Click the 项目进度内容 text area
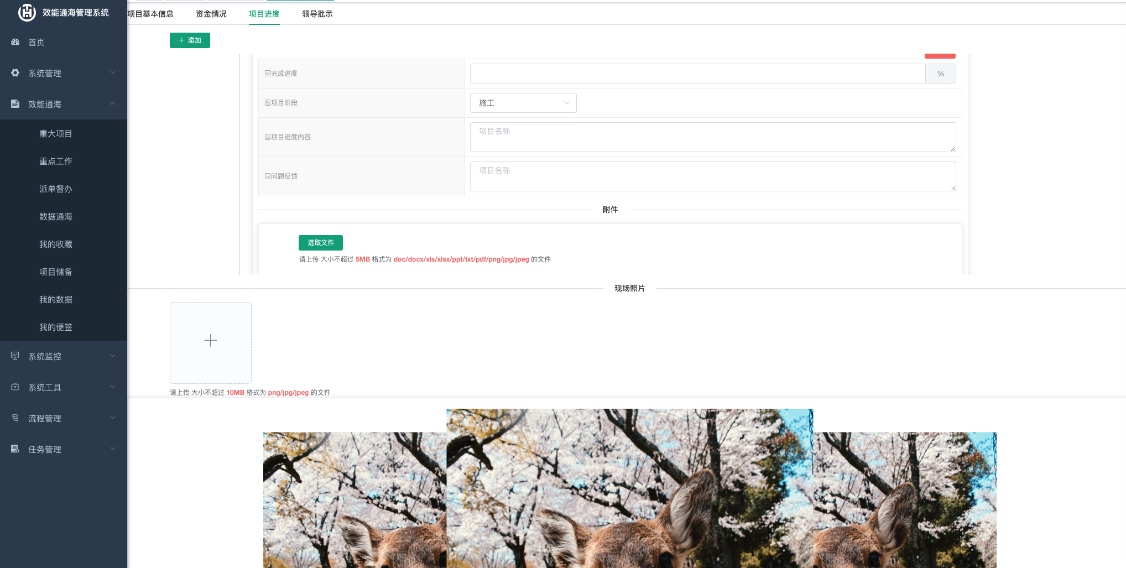The image size is (1126, 568). (x=713, y=137)
